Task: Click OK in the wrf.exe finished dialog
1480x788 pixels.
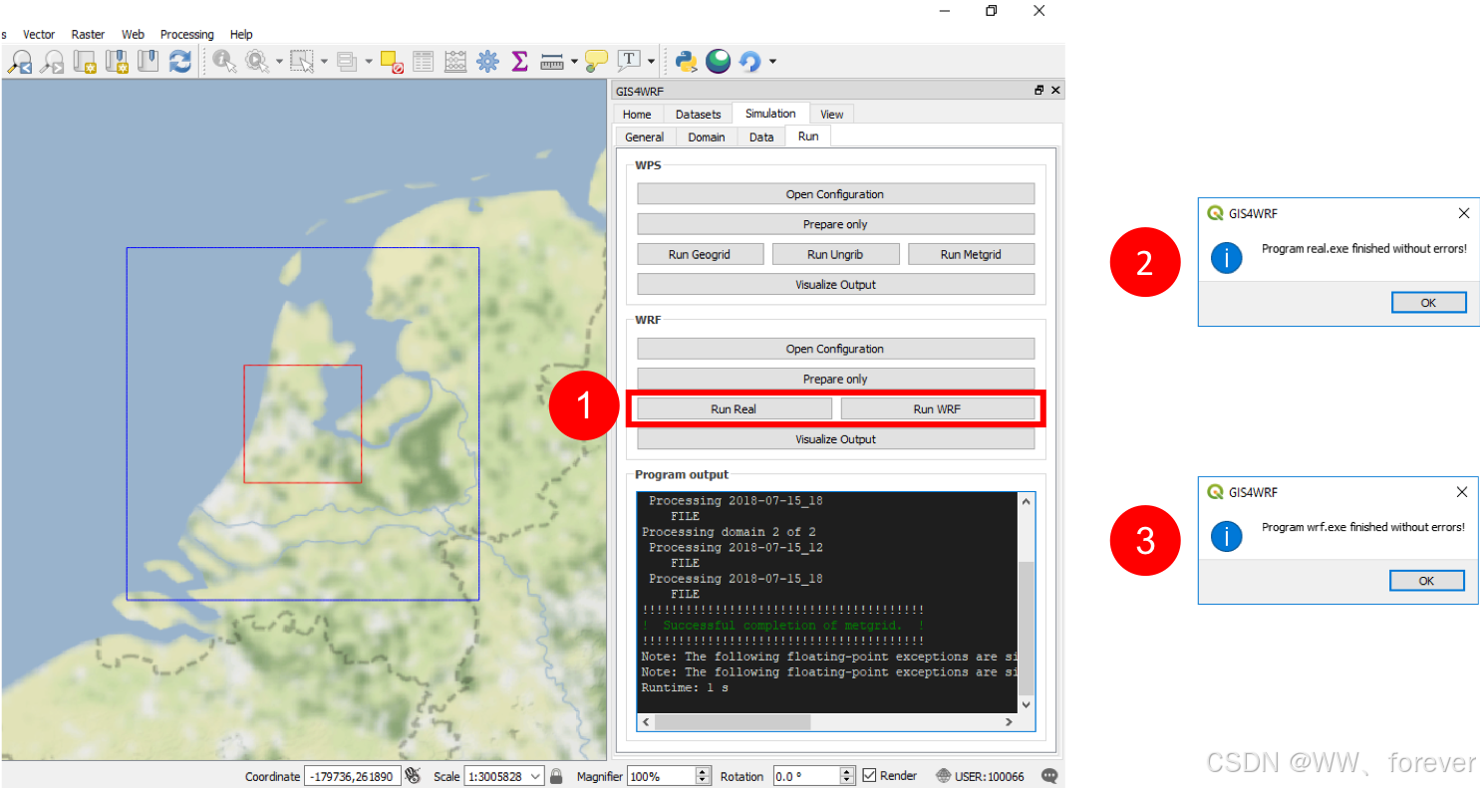Action: pos(1426,581)
